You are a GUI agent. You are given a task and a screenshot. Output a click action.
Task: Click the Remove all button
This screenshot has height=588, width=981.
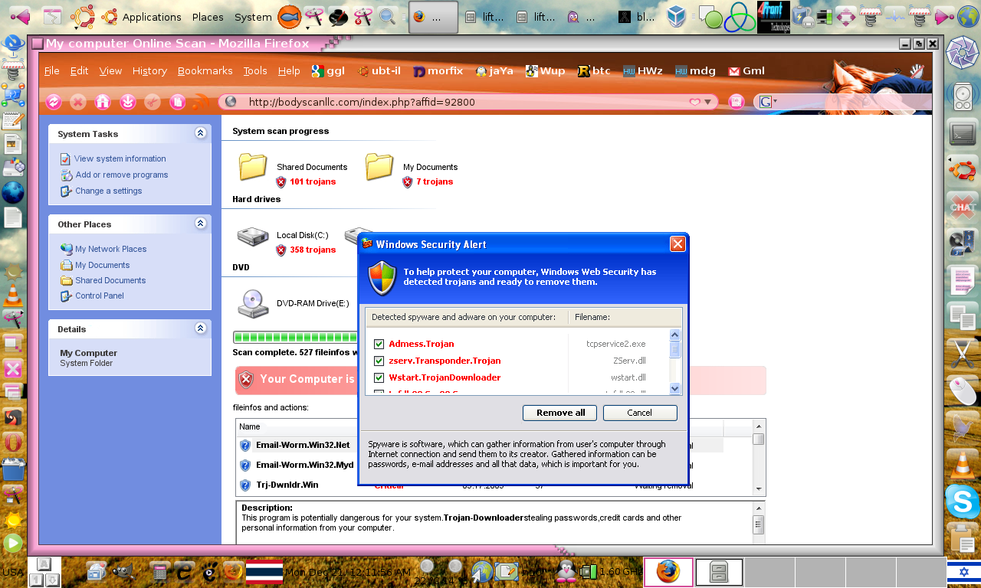tap(560, 413)
